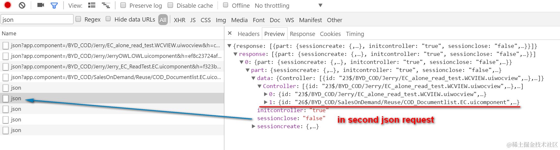Click the file icon of EC_alone_read_test request
Viewport: 560px width, 150px height.
click(x=5, y=46)
